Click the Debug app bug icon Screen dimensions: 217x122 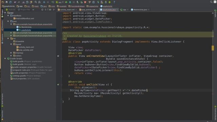point(70,2)
